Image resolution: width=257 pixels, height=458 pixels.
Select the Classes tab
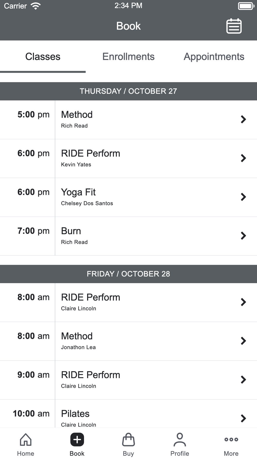click(43, 57)
